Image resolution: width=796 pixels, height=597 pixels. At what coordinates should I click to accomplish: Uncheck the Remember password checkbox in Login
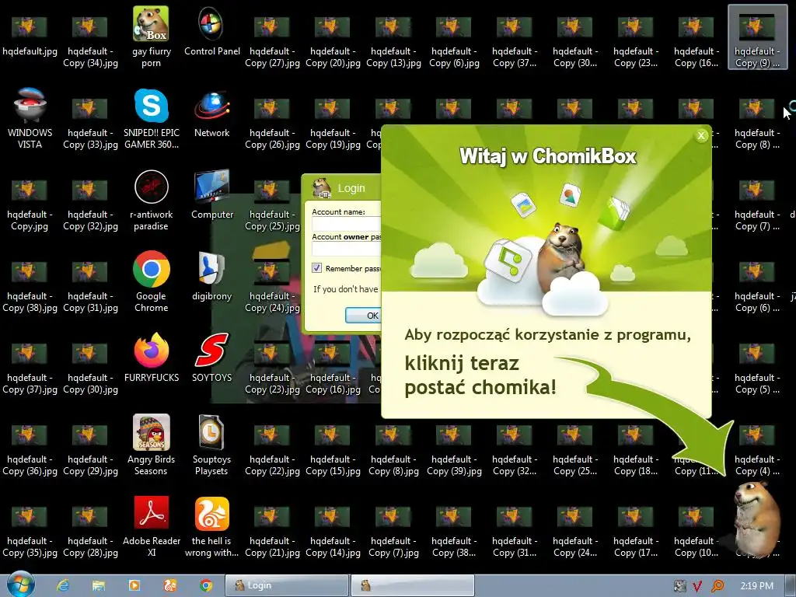pyautogui.click(x=317, y=267)
